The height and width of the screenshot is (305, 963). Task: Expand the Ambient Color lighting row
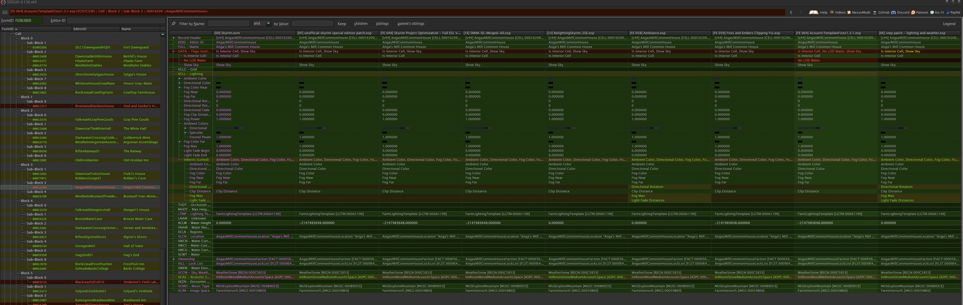point(179,79)
